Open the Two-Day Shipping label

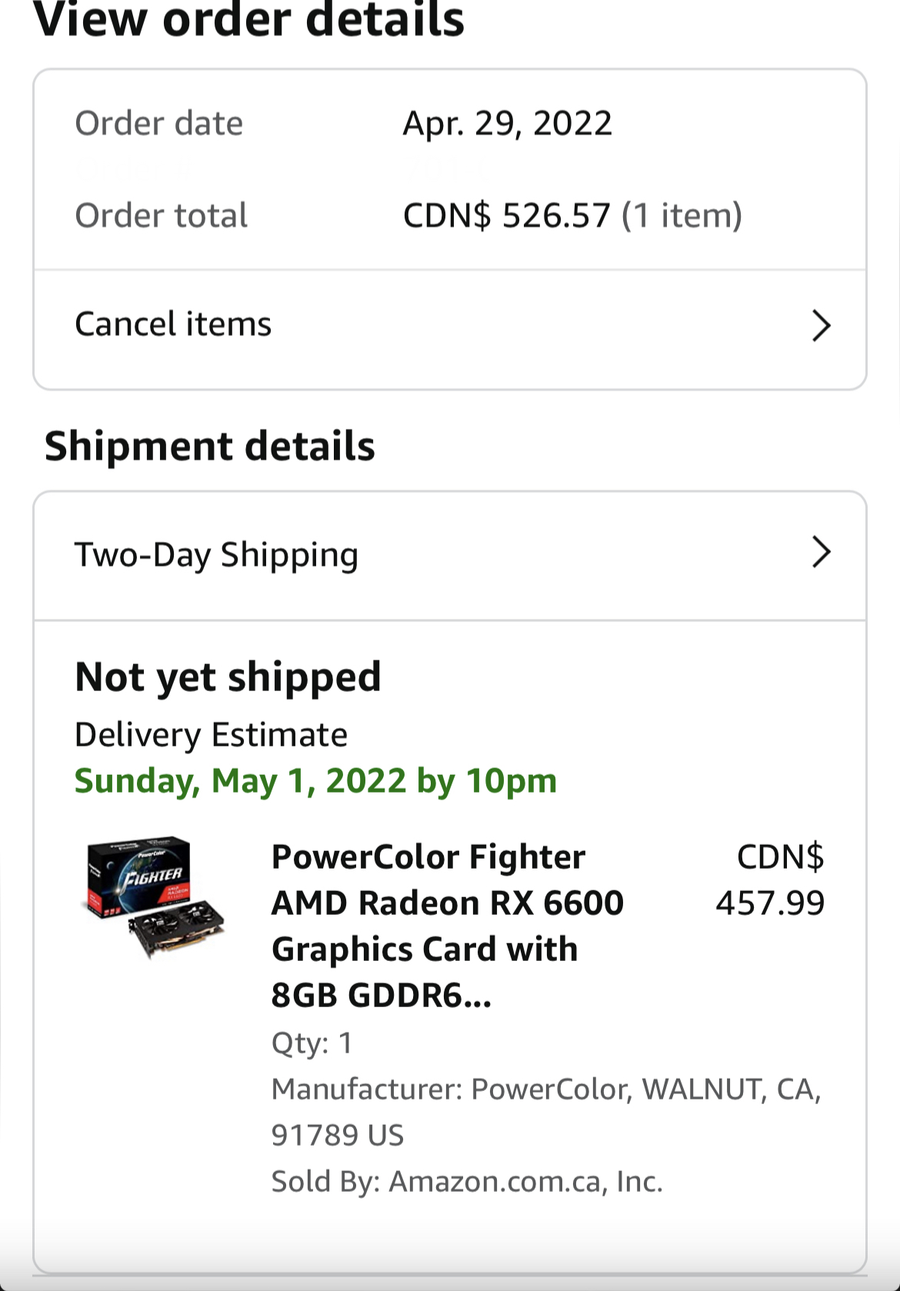tap(216, 555)
